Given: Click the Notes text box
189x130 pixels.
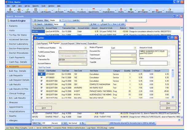Looking at the screenshot, I should 153,63.
